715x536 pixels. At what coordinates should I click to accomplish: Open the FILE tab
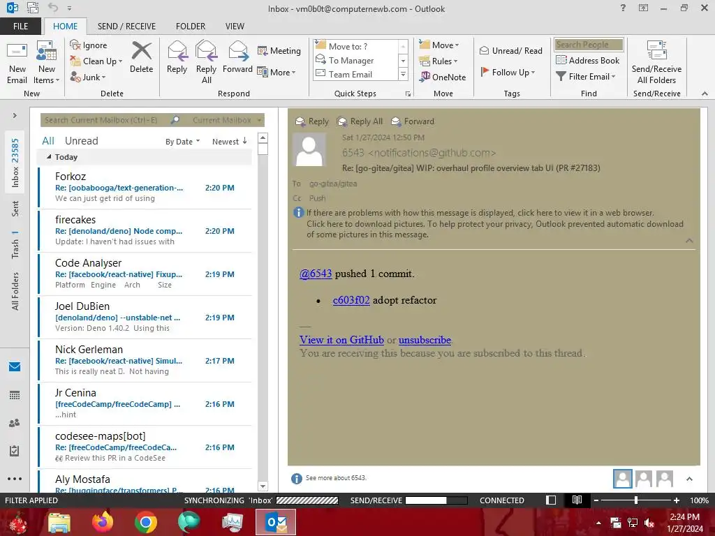[20, 26]
